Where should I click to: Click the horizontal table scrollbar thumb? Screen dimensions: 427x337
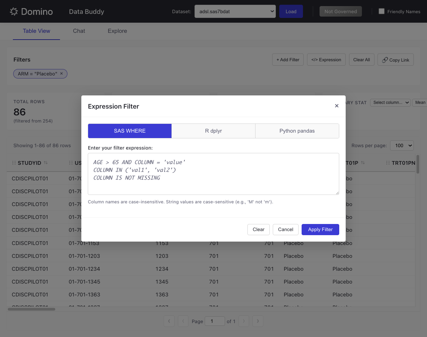(32, 309)
